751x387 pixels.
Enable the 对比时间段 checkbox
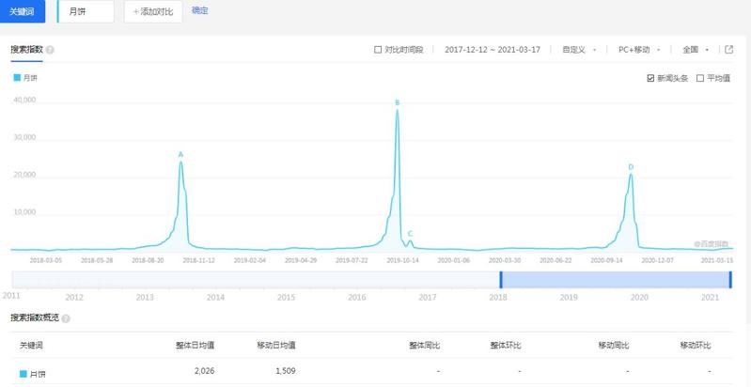[x=378, y=50]
